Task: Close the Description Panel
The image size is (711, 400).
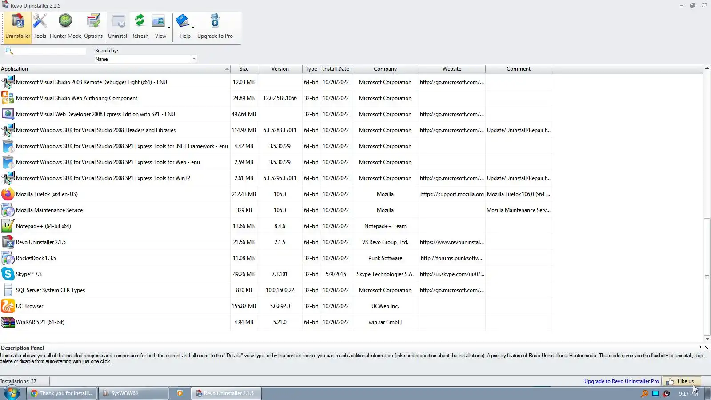Action: (x=707, y=348)
